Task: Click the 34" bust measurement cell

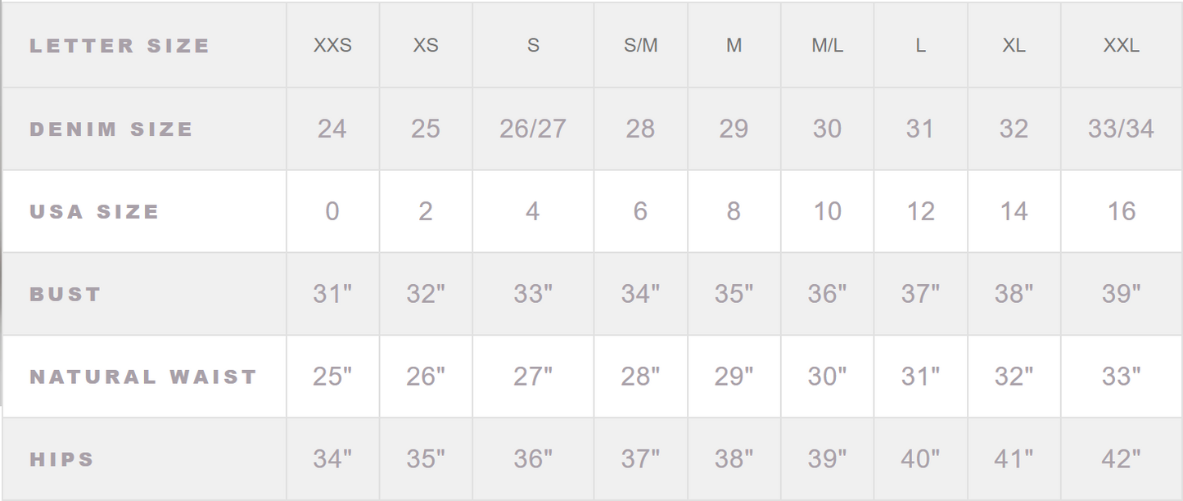Action: pos(640,294)
